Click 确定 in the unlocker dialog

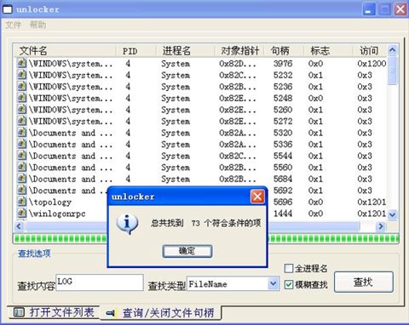click(x=187, y=251)
